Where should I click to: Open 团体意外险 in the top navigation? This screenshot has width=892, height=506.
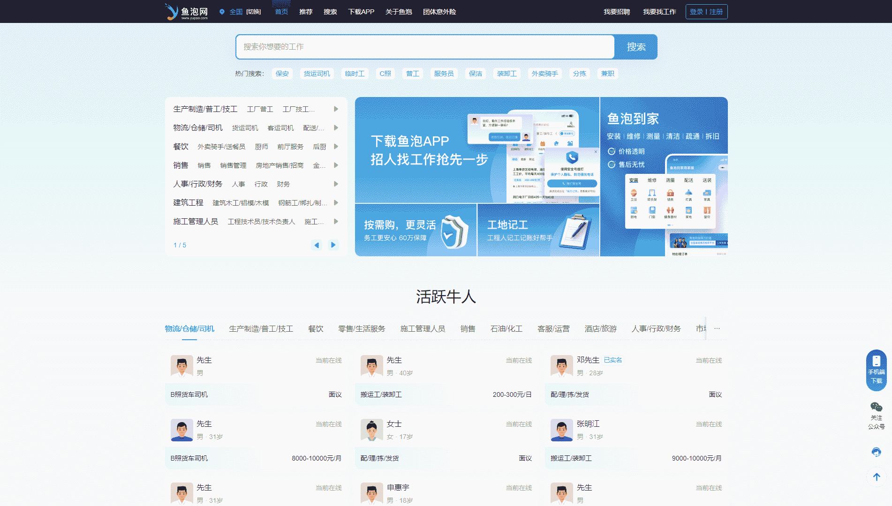(439, 12)
